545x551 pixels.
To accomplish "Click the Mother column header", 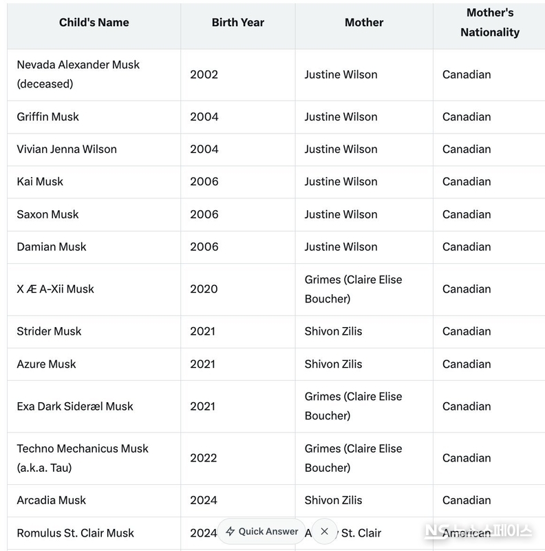I will tap(364, 23).
